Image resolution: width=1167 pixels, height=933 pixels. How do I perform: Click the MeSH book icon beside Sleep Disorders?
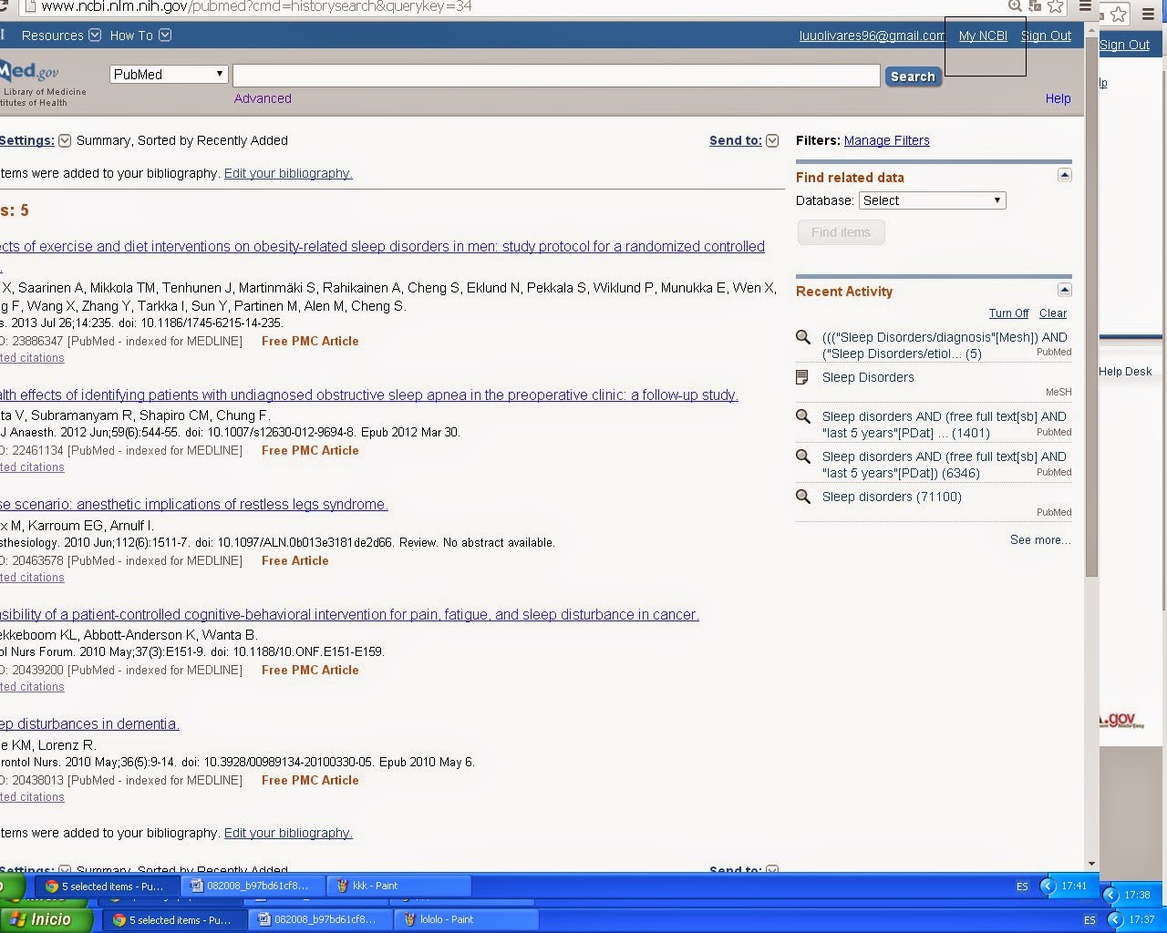803,376
